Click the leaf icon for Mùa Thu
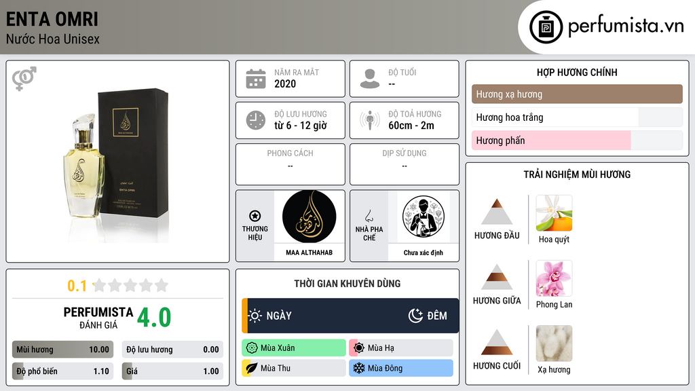 (252, 368)
